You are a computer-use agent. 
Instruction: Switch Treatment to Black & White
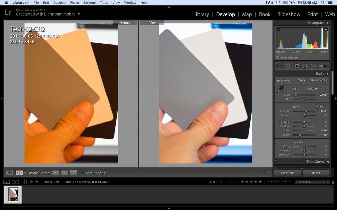pos(318,80)
